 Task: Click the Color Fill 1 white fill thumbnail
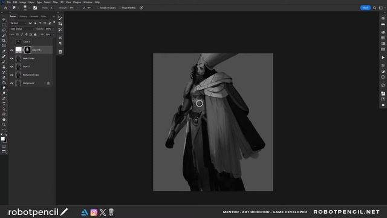[19, 50]
